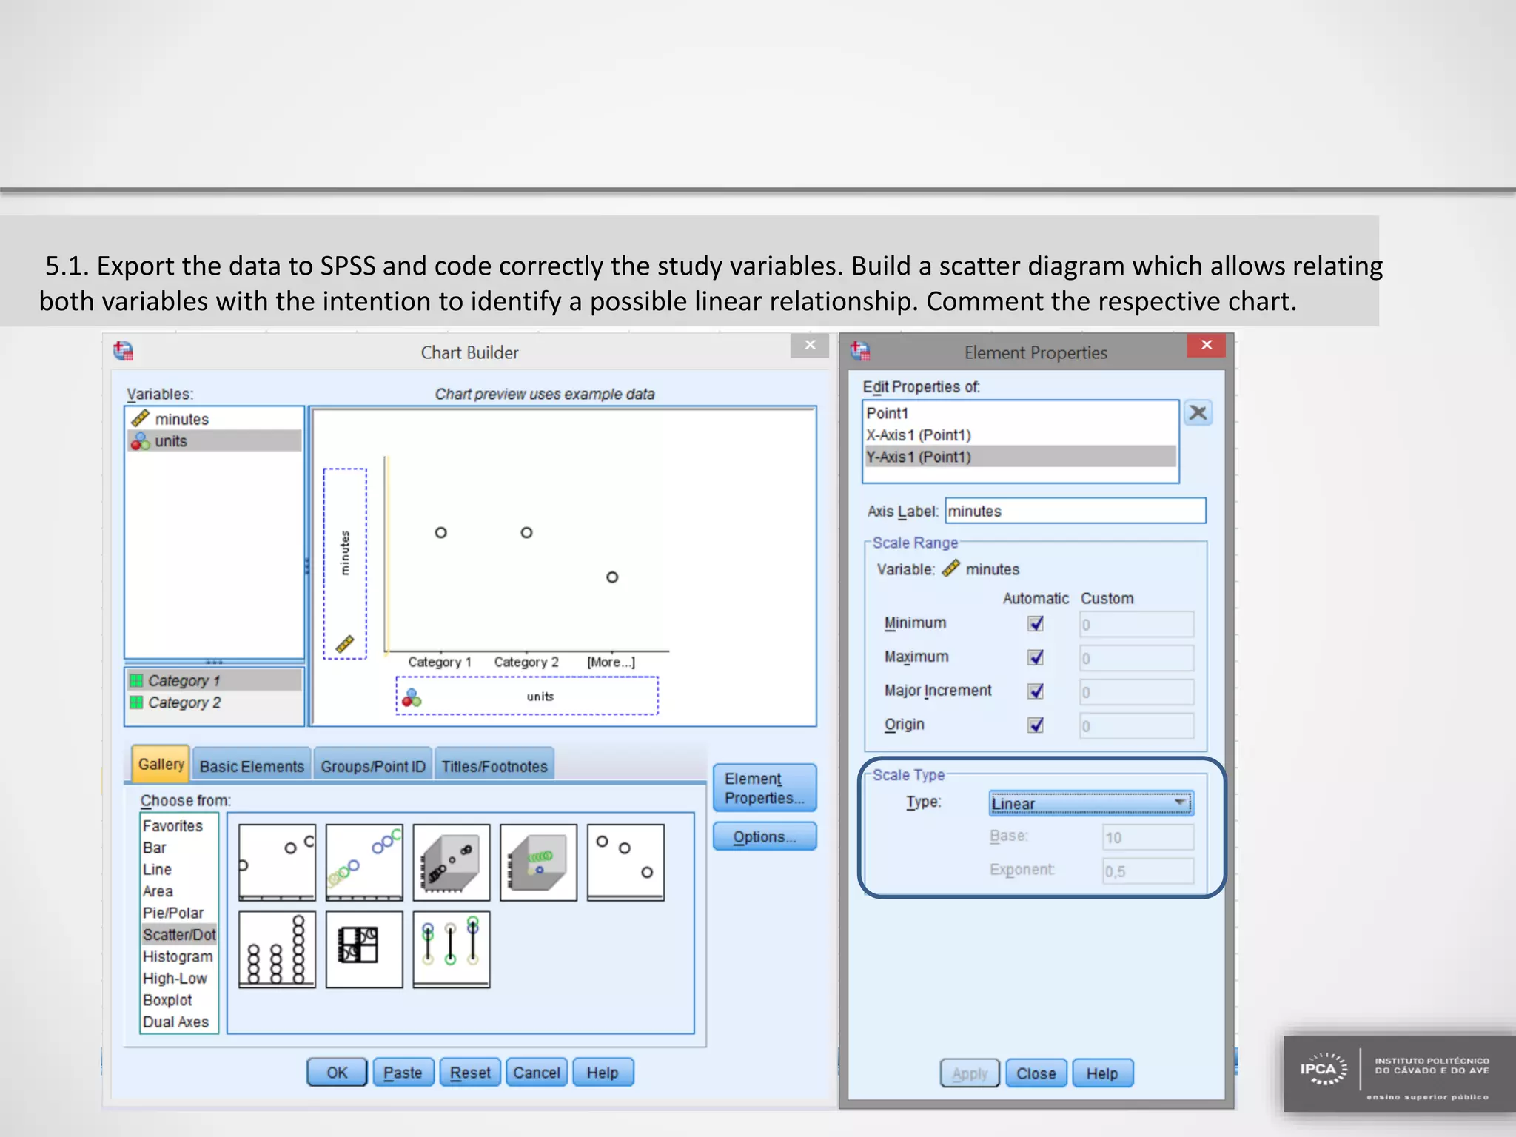This screenshot has height=1137, width=1516.
Task: Click the Paste button
Action: pyautogui.click(x=403, y=1072)
